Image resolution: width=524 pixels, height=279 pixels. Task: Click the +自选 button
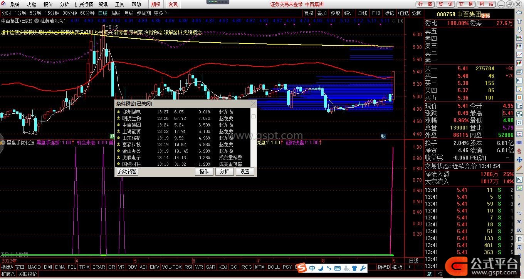pos(403,13)
